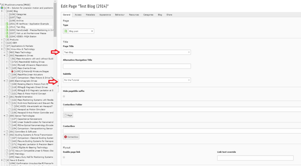Open the Behaviour tab
This screenshot has height=166, width=301.
(x=120, y=15)
